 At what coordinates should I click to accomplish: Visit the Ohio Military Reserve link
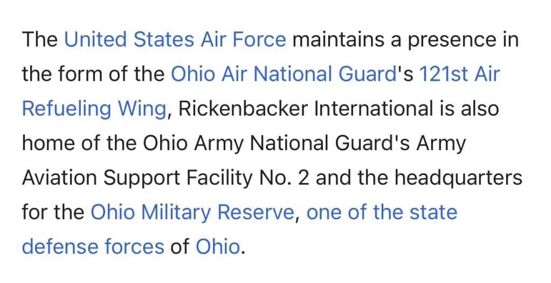pyautogui.click(x=191, y=212)
